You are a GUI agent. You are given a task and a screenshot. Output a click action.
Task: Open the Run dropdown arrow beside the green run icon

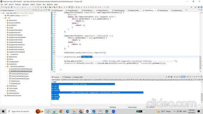pos(48,7)
